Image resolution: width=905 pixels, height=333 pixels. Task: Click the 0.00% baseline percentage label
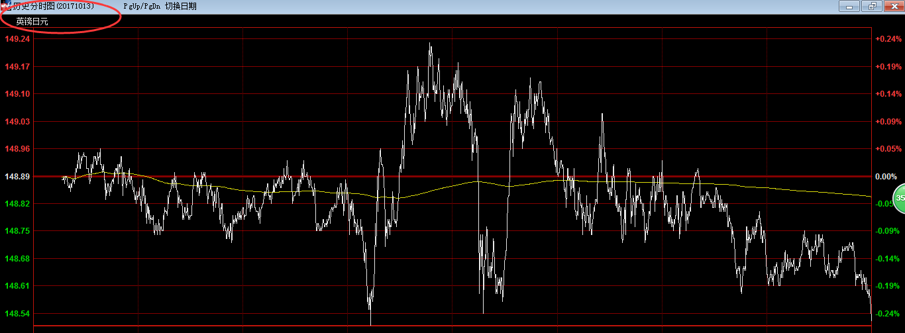(886, 177)
